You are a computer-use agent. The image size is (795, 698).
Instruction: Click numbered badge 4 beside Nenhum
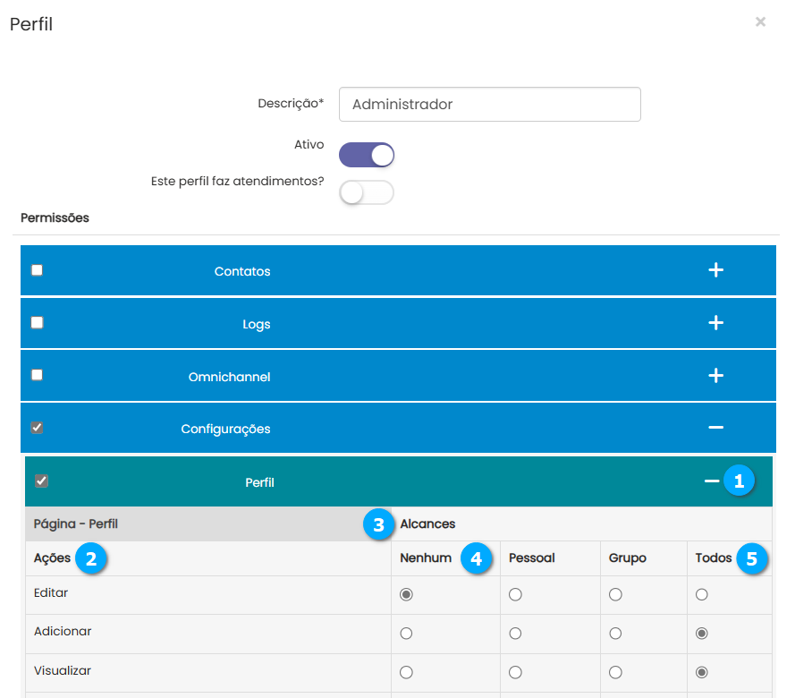(477, 559)
